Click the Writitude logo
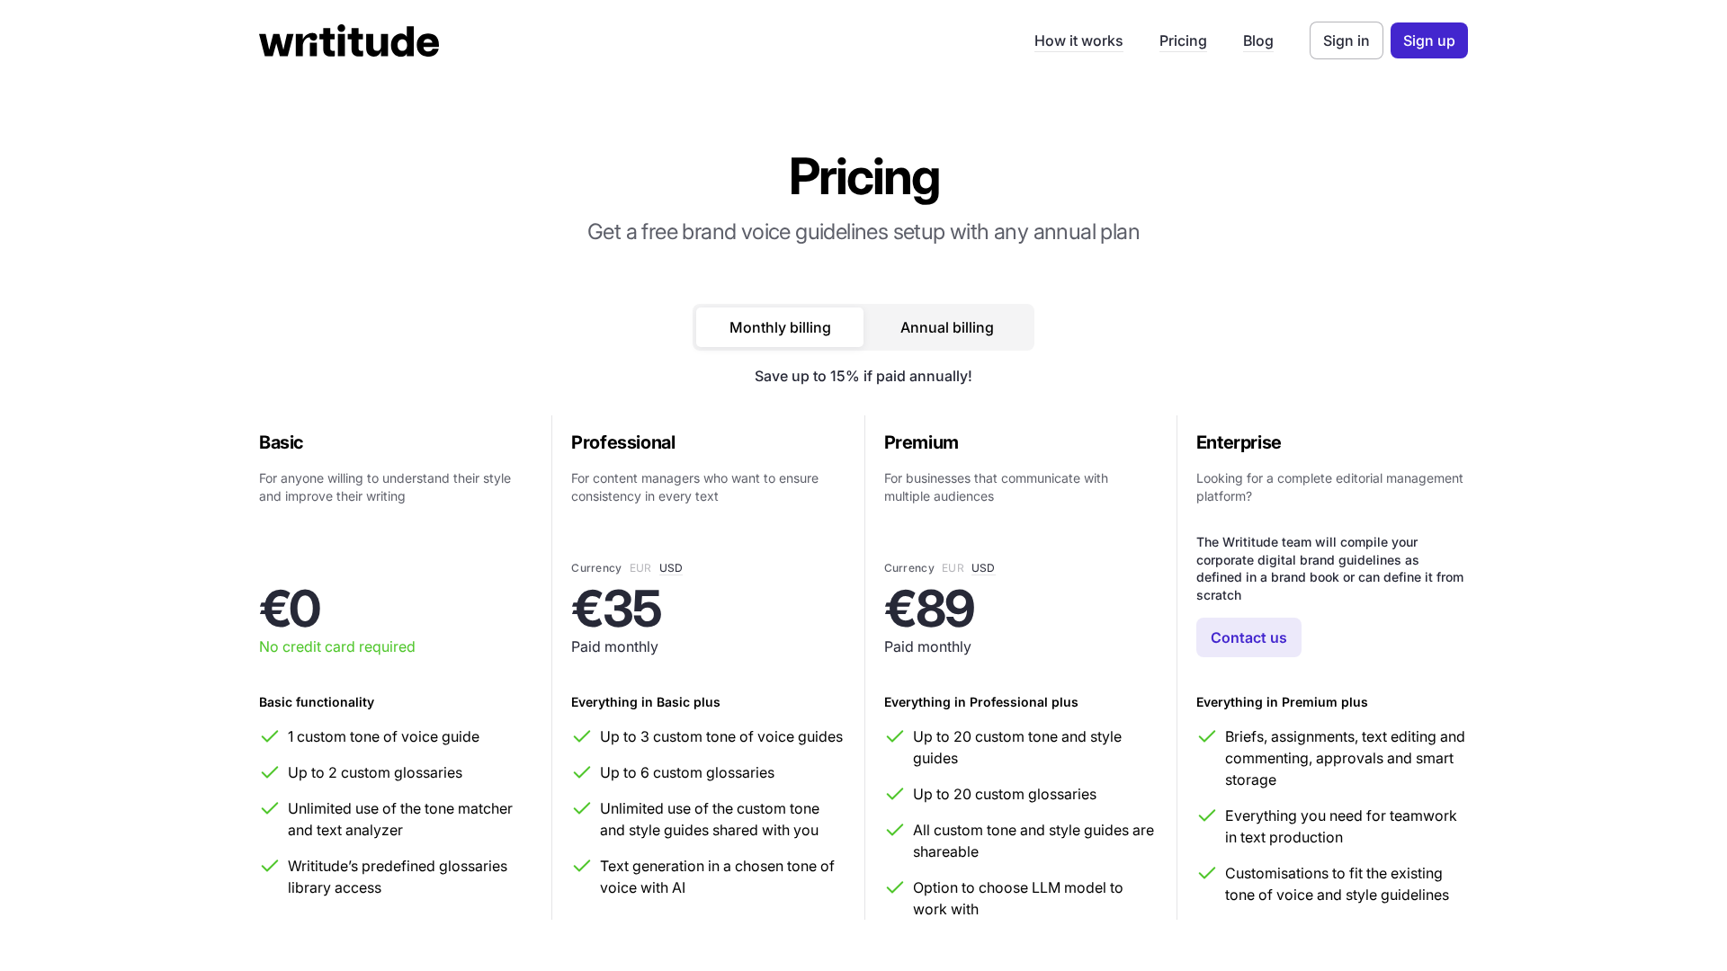 click(349, 41)
